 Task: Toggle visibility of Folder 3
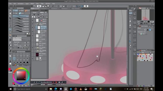32,24
